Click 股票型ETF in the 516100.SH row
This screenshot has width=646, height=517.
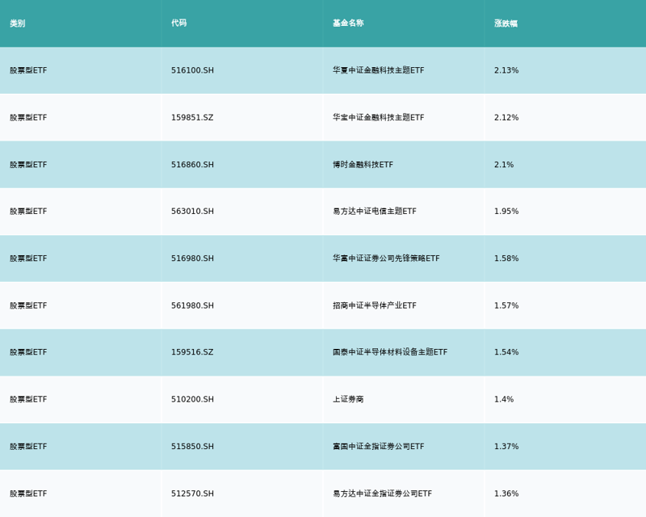pyautogui.click(x=28, y=70)
